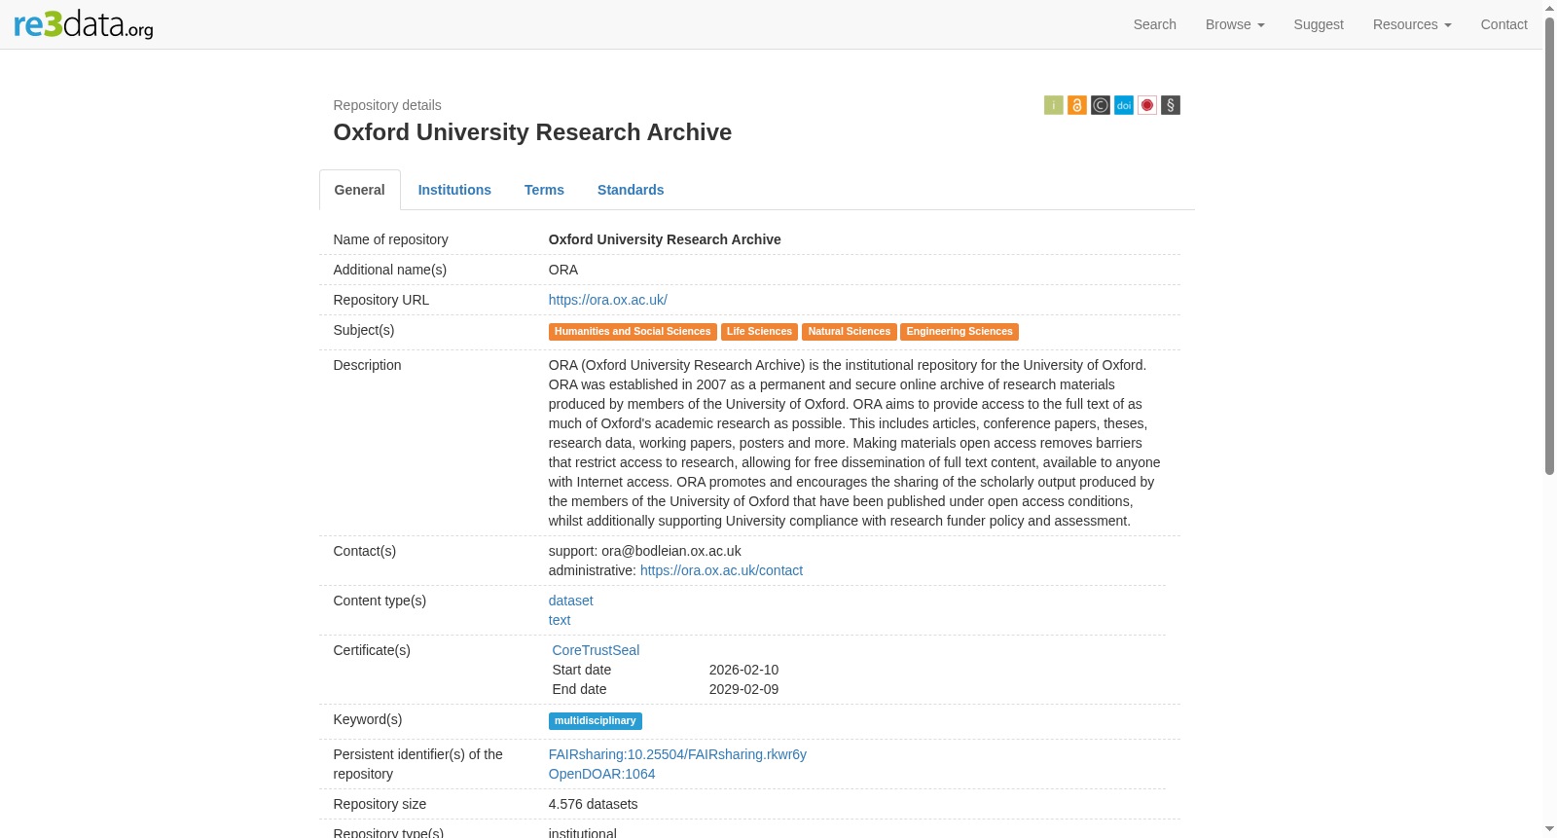Image resolution: width=1557 pixels, height=838 pixels.
Task: Open the Suggest page in navbar
Action: (1319, 24)
